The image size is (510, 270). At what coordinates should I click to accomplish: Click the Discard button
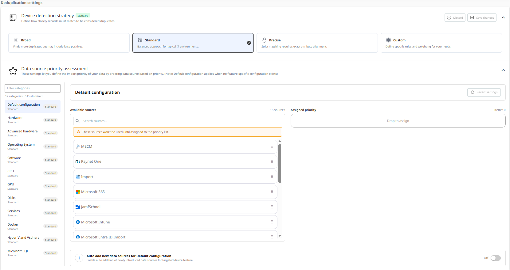tap(455, 18)
